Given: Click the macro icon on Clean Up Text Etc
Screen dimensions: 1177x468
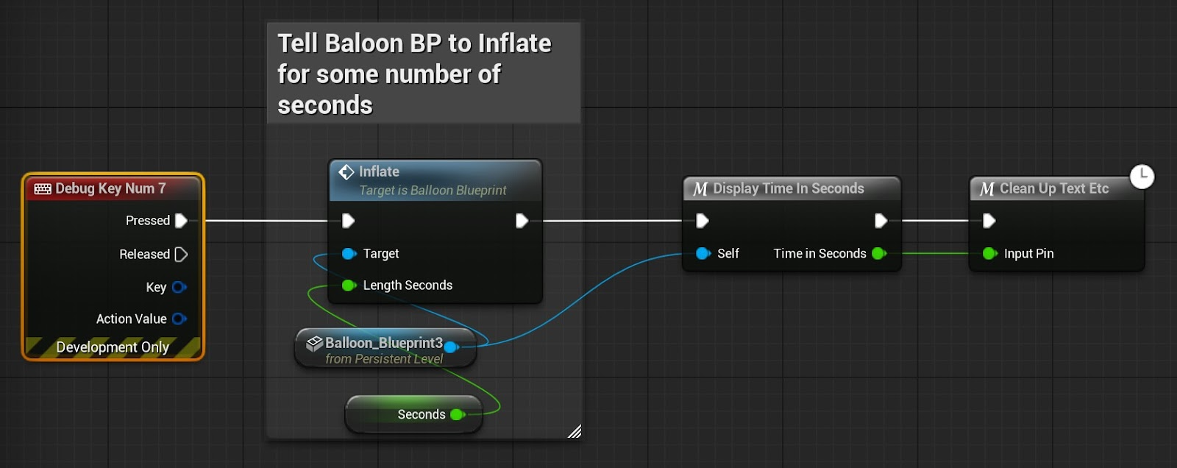Looking at the screenshot, I should [987, 189].
